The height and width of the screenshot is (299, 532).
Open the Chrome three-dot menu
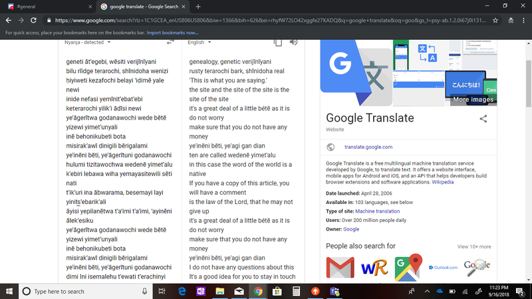tap(523, 21)
